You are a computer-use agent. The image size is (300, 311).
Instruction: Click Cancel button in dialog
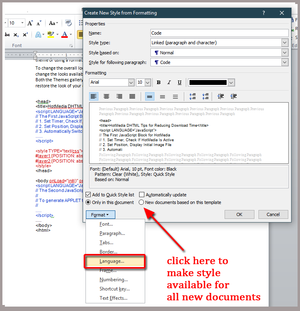click(273, 214)
